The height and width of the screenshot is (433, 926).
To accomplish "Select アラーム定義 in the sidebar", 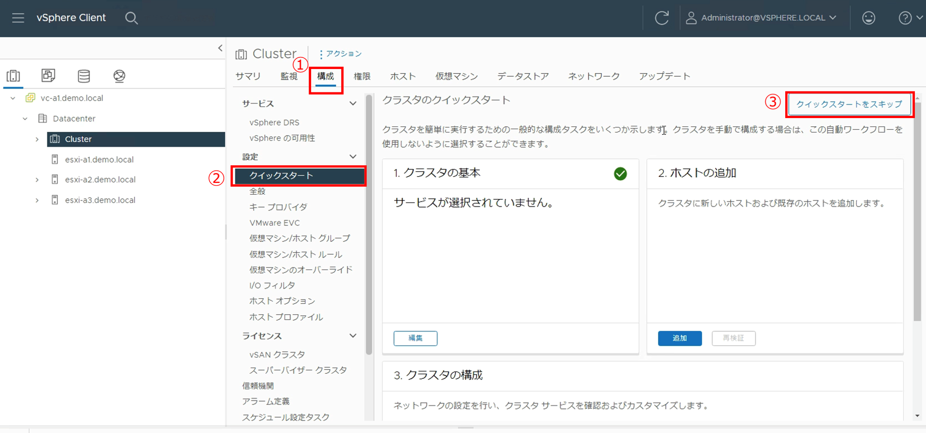I will [x=266, y=401].
